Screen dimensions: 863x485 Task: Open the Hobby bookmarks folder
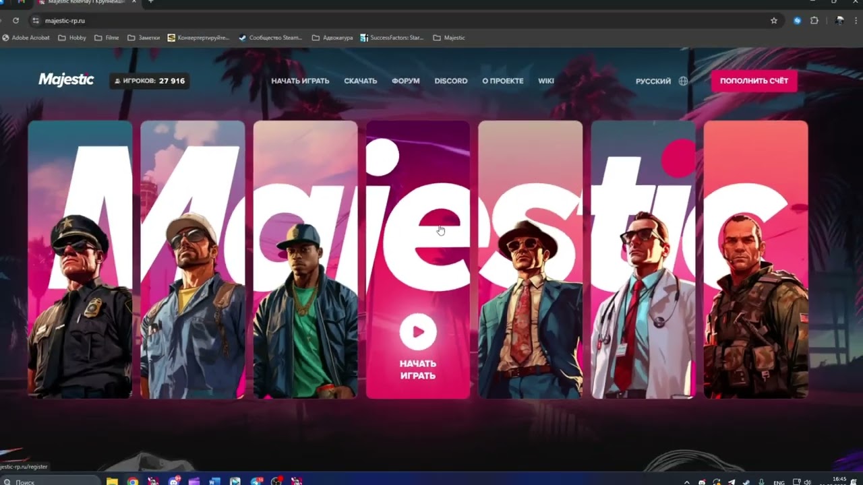[x=72, y=38]
